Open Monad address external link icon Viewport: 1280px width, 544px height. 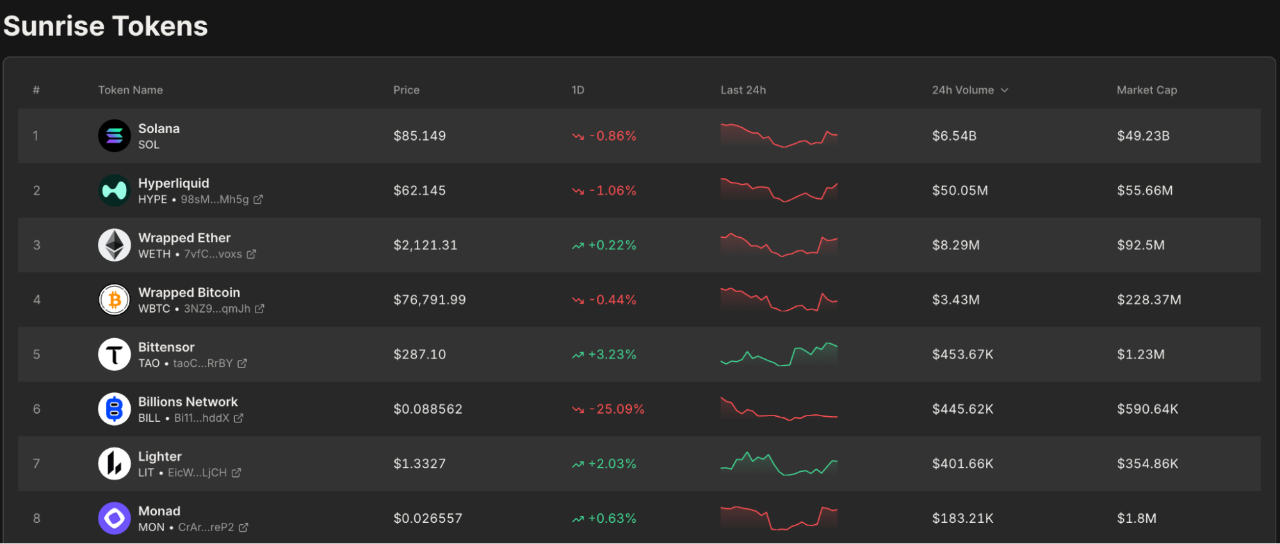243,527
